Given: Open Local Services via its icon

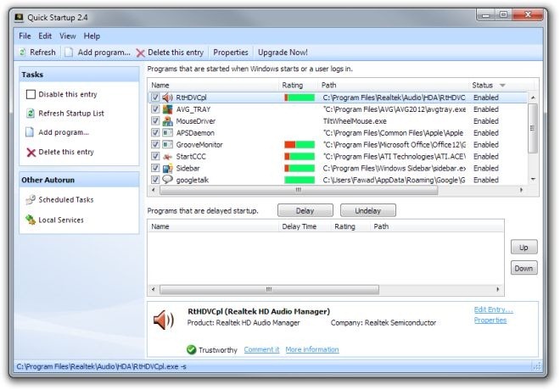Looking at the screenshot, I should point(31,220).
